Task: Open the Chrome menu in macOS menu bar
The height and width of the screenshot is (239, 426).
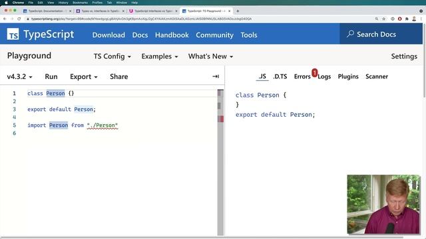Action: 18,3
